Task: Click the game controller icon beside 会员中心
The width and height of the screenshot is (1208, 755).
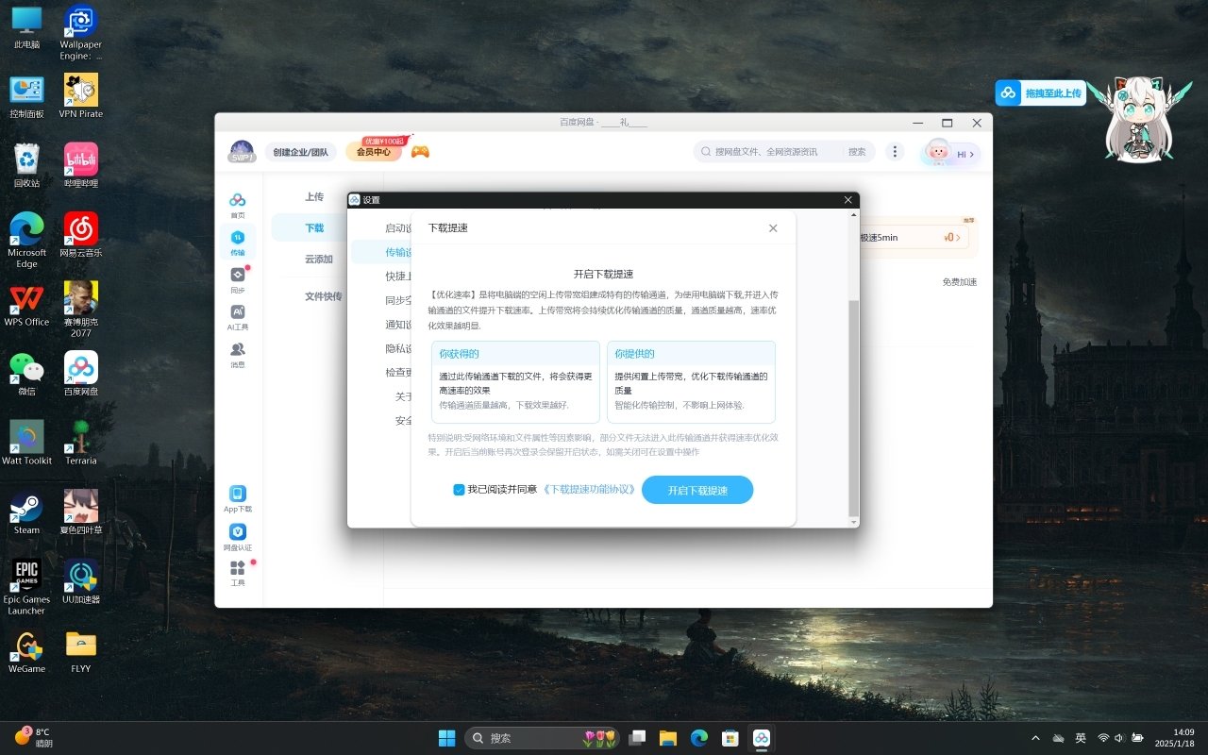Action: (420, 151)
